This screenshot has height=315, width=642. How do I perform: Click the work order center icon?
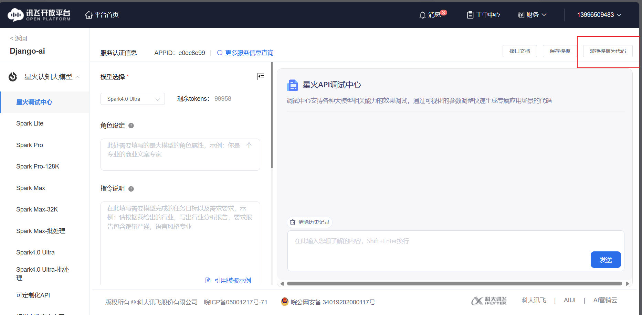pyautogui.click(x=470, y=15)
